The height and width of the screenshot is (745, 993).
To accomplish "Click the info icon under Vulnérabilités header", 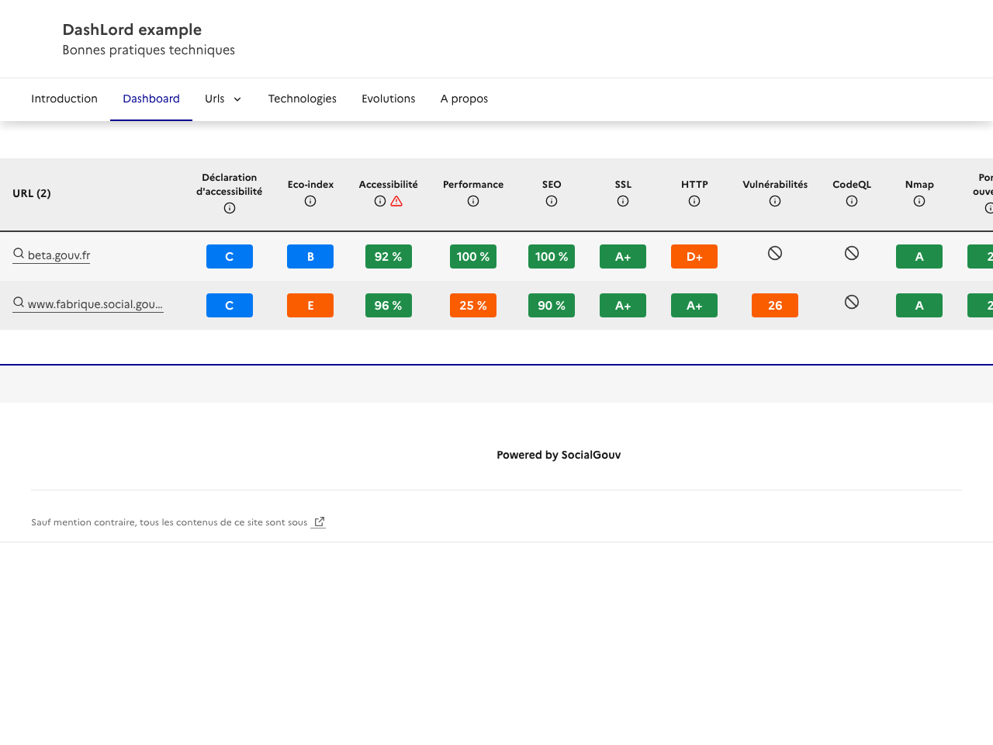I will point(775,201).
